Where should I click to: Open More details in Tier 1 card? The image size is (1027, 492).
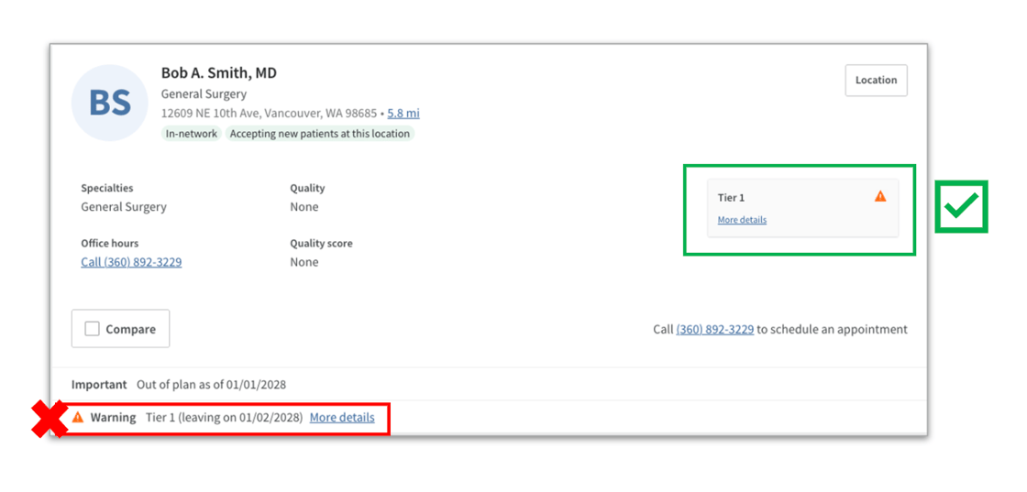coord(742,220)
